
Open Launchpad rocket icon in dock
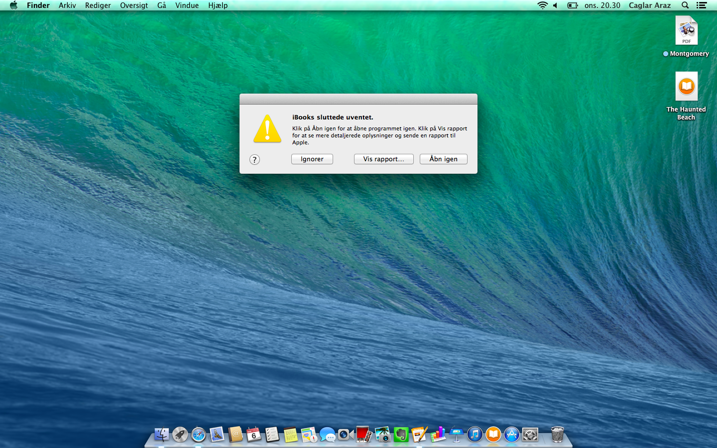tap(180, 435)
